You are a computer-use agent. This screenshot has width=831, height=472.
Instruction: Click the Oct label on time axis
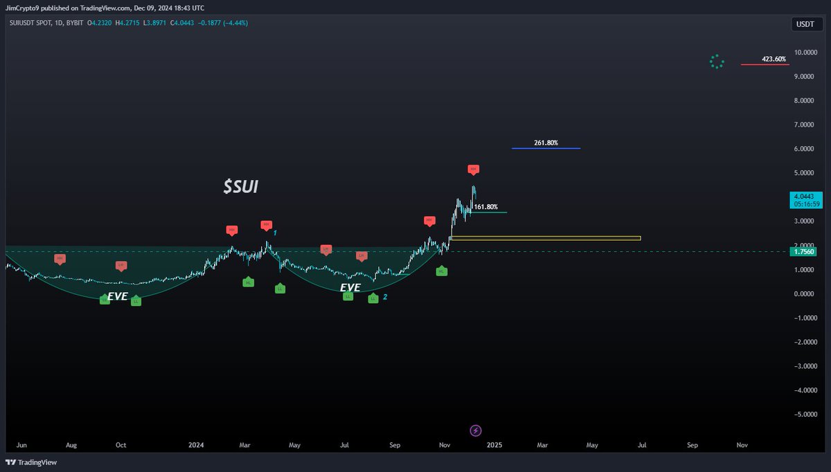point(121,446)
